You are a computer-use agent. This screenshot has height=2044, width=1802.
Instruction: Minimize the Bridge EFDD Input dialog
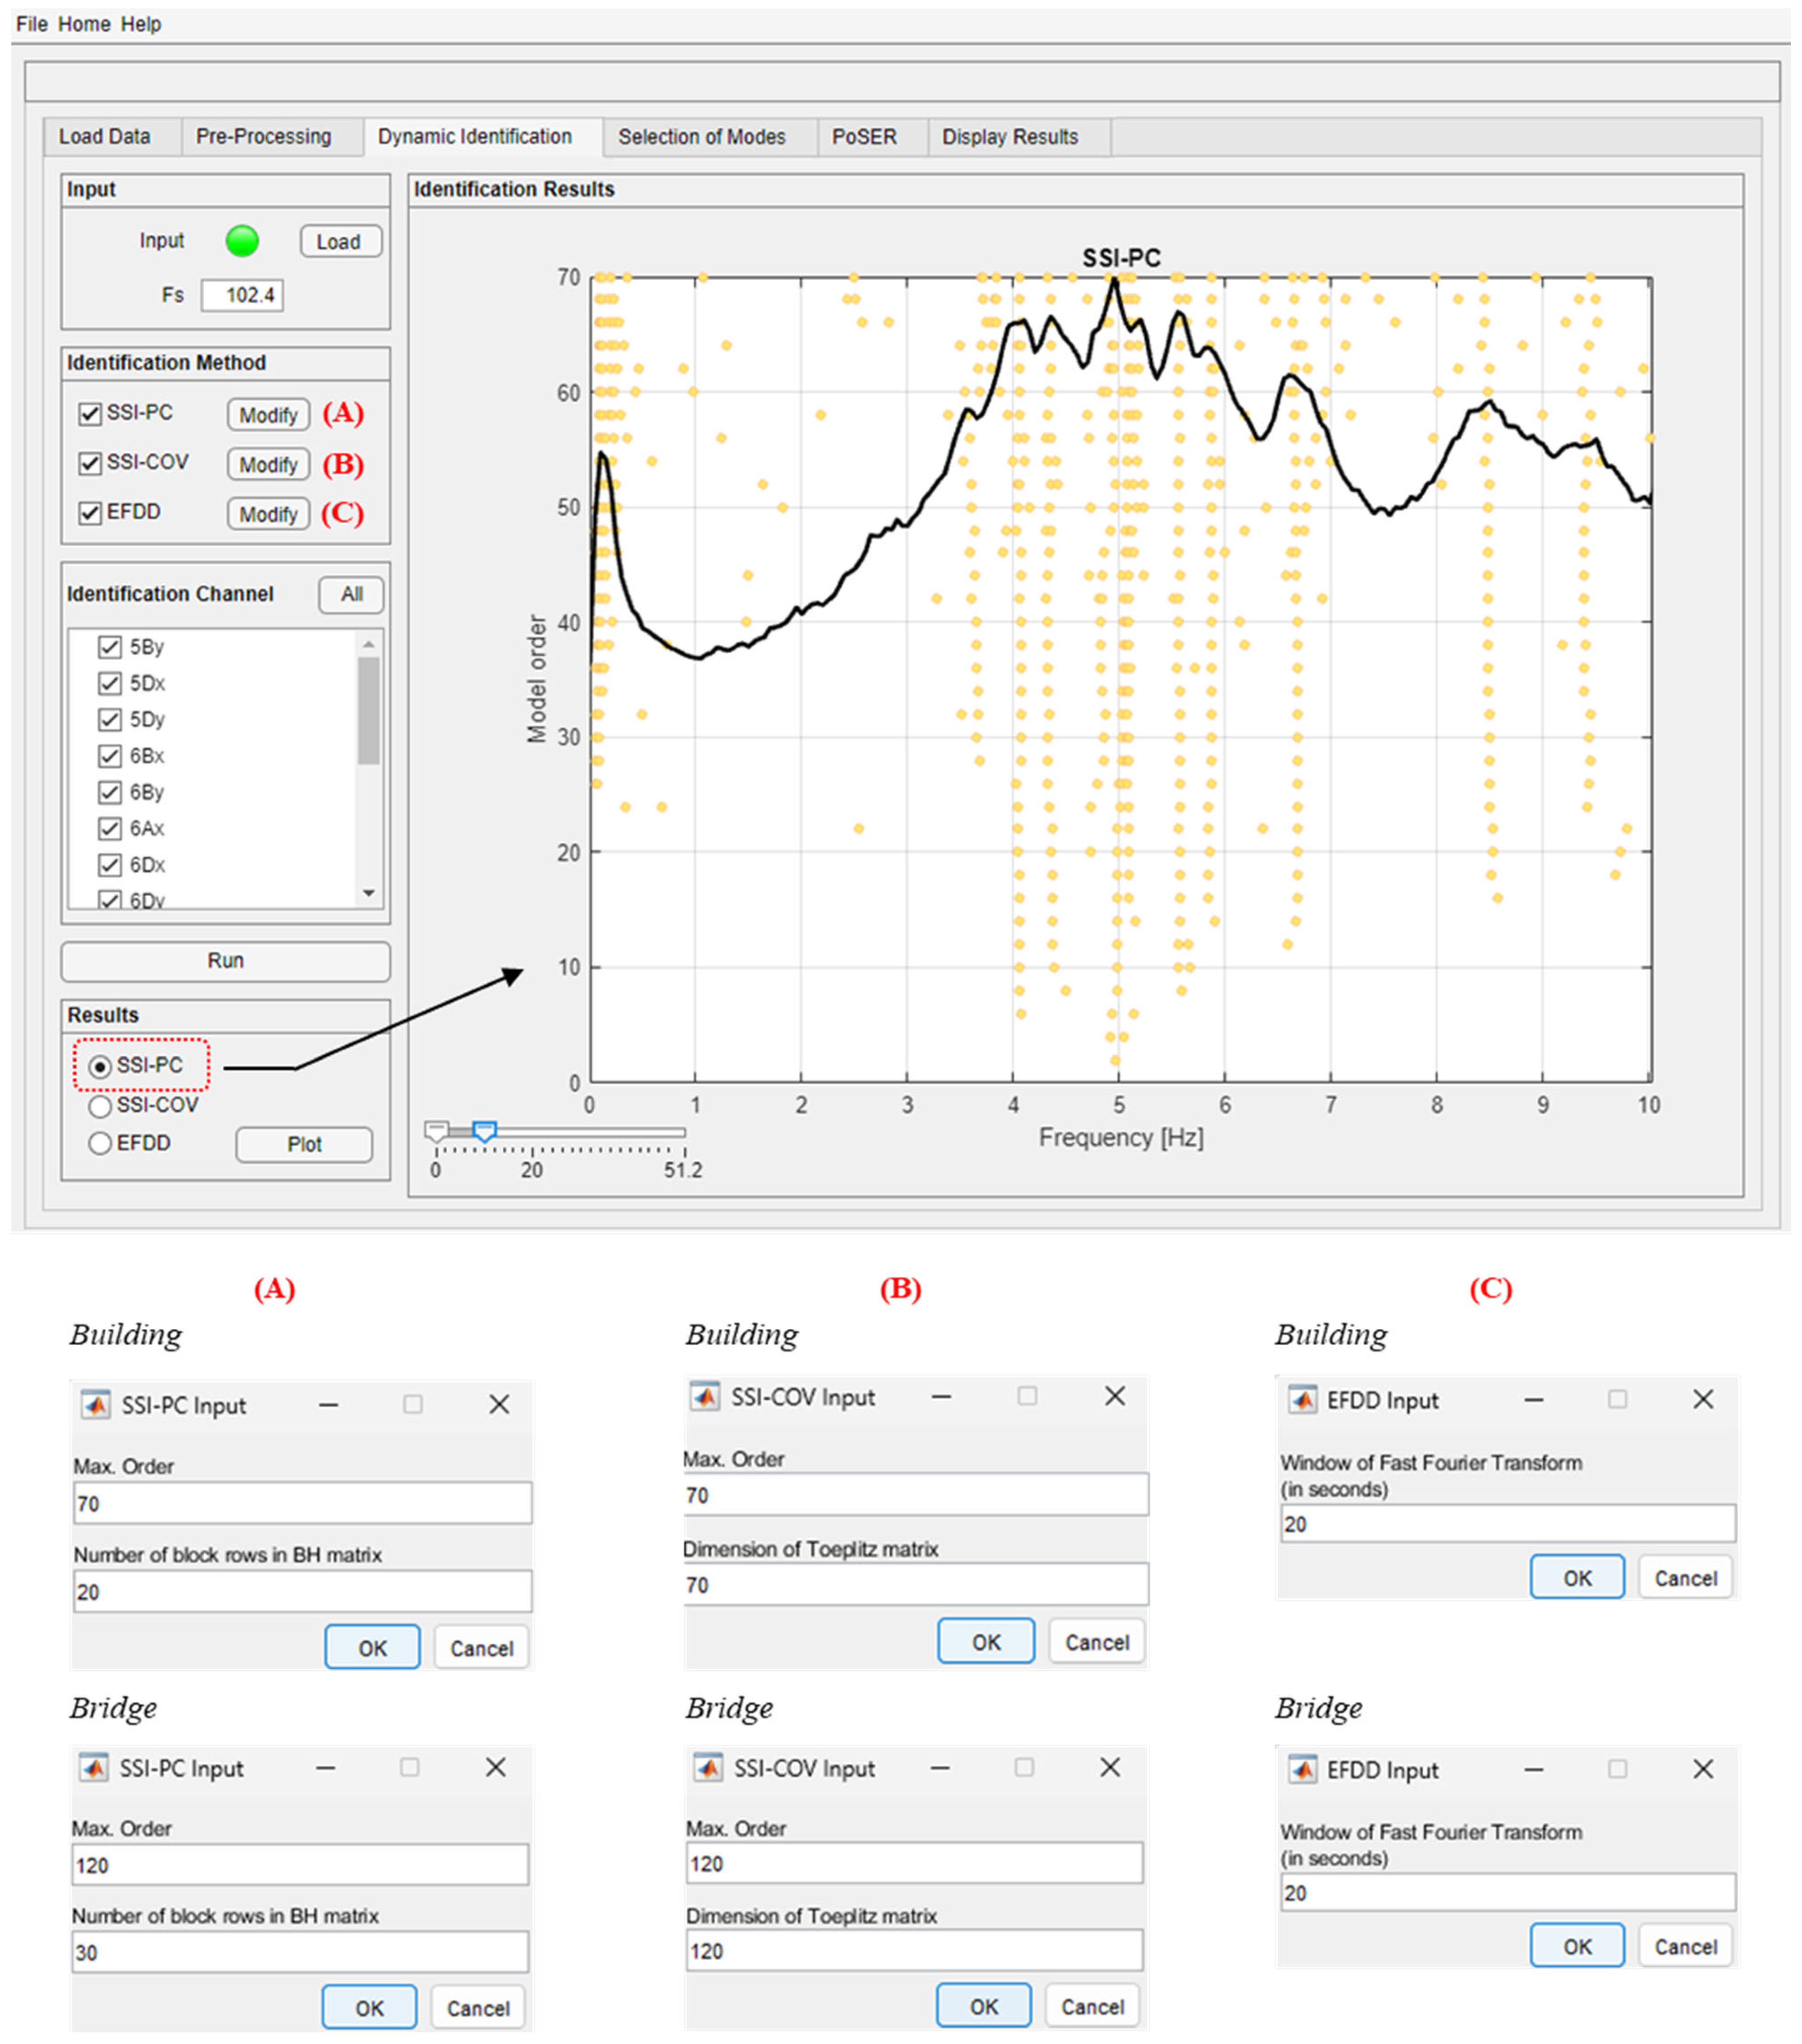[x=1533, y=1769]
